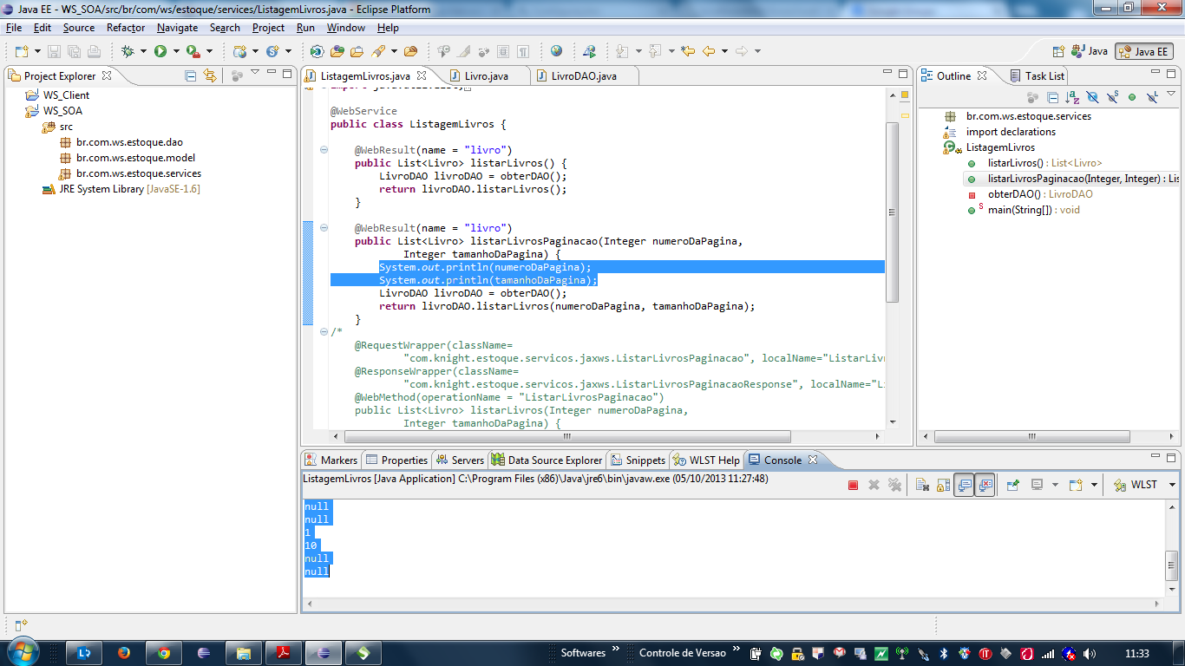Click the Sort alphabetically icon in Outline

point(1072,97)
